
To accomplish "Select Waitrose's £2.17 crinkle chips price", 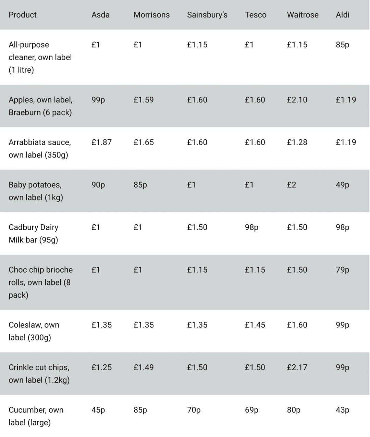I will (297, 367).
